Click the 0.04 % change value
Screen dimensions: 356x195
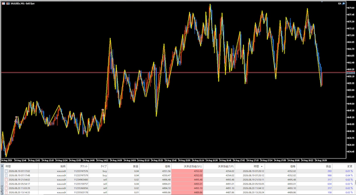point(349,175)
